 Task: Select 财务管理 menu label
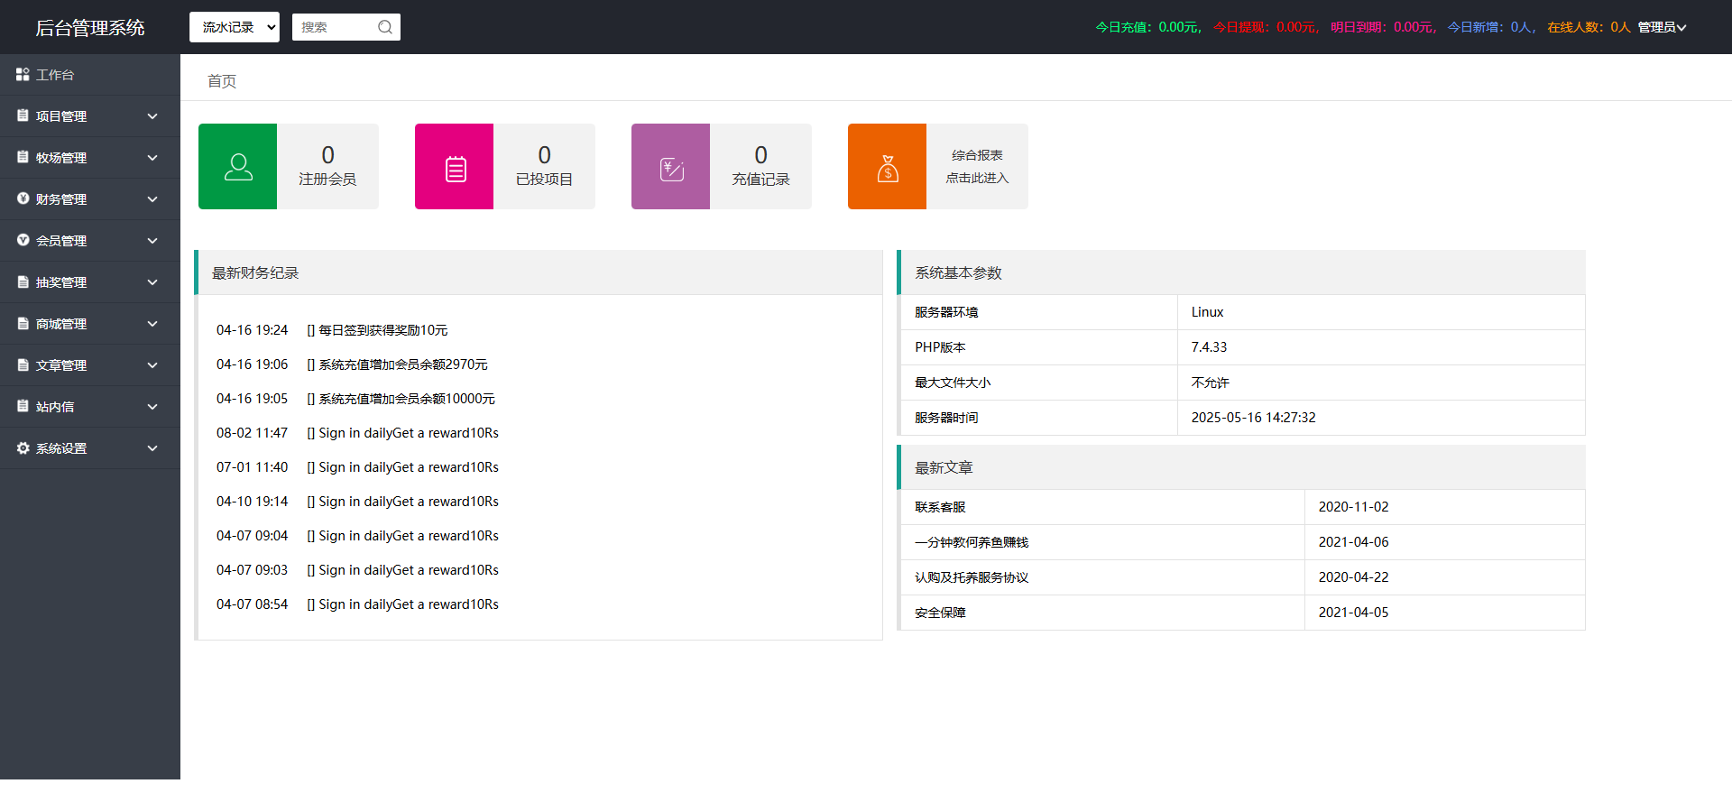tap(61, 199)
